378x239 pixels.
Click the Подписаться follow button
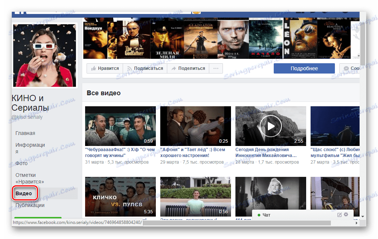point(145,68)
